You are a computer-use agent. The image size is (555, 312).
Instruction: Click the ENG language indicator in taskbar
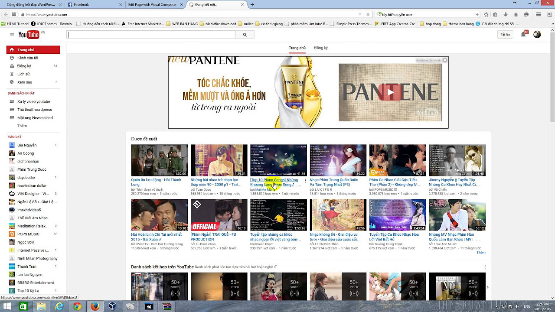point(527,306)
